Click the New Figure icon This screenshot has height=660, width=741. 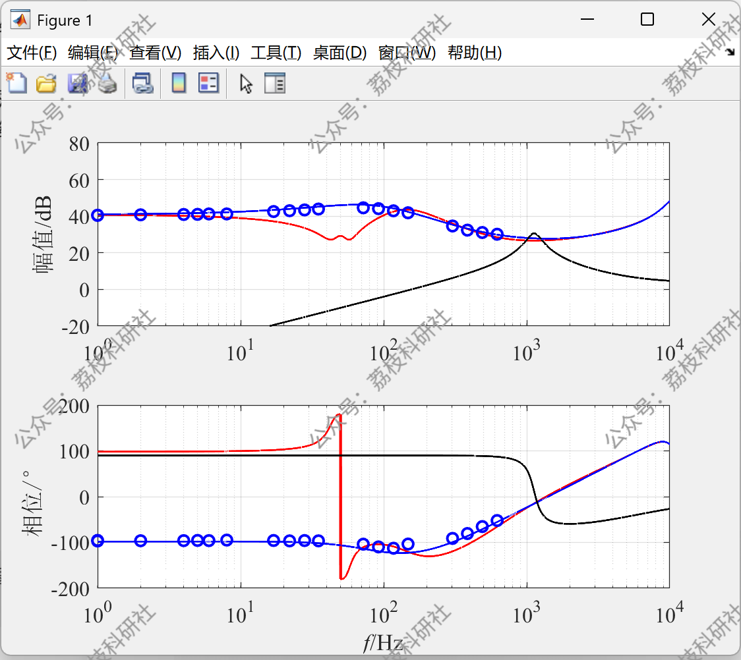coord(16,83)
